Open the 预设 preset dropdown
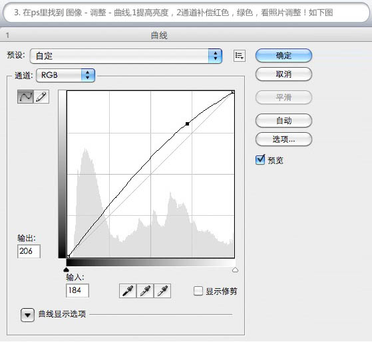Screen dimensions: 372x342 click(126, 56)
